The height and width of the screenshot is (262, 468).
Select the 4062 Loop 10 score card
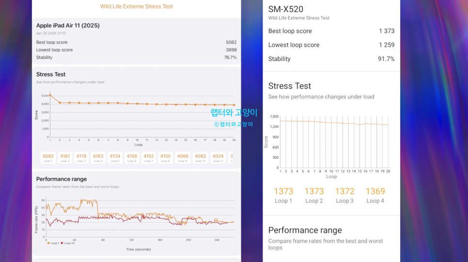pos(200,158)
